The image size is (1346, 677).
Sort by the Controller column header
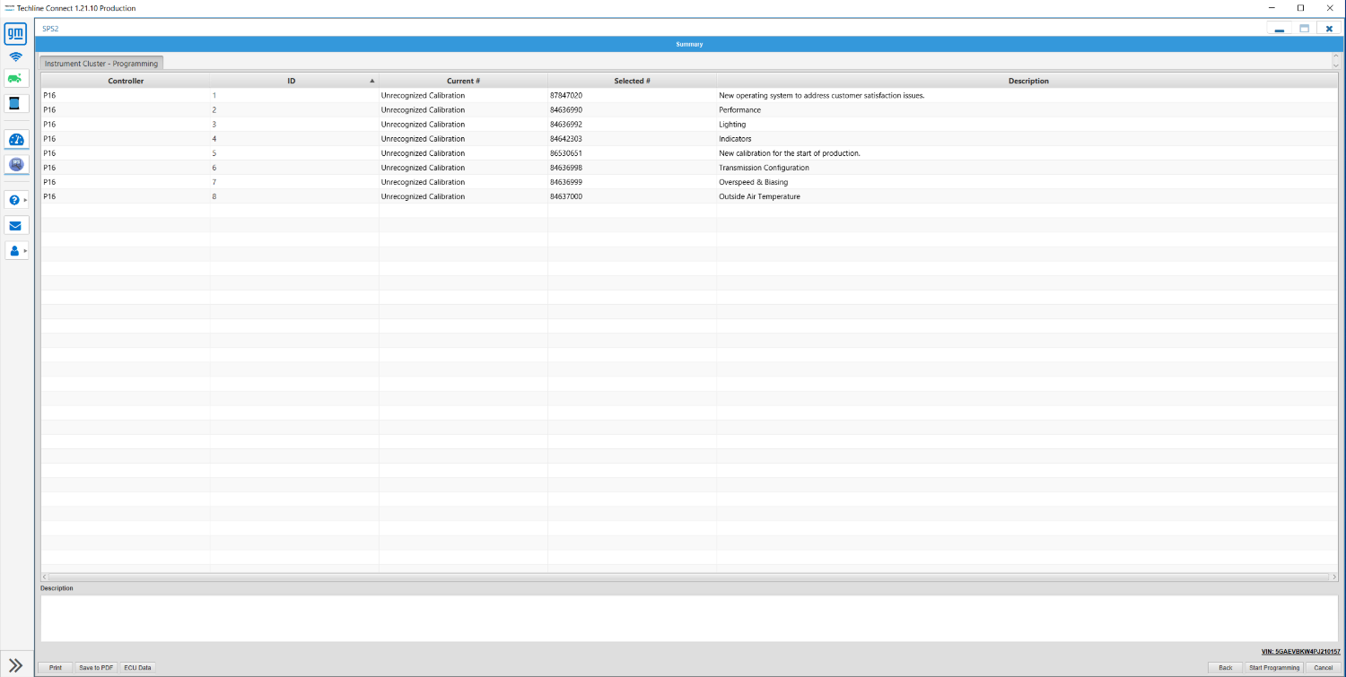[126, 81]
